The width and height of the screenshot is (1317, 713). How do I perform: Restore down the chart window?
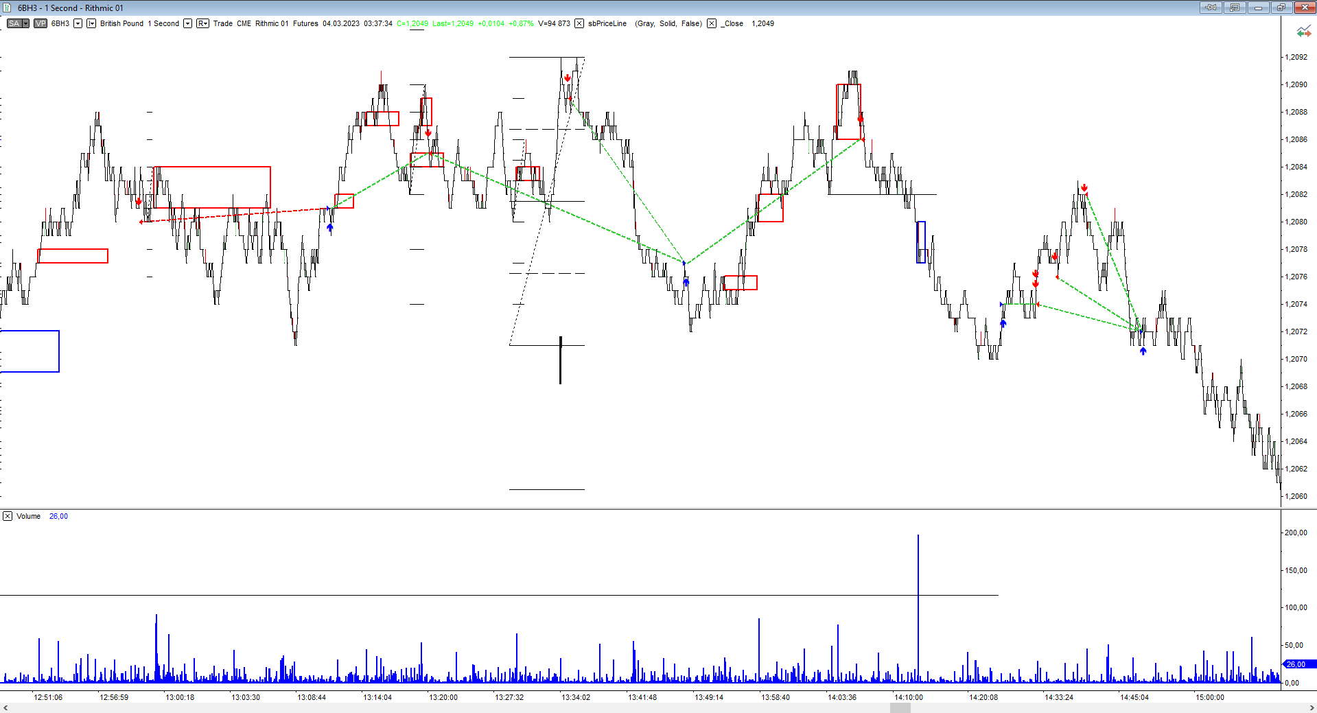[1281, 8]
